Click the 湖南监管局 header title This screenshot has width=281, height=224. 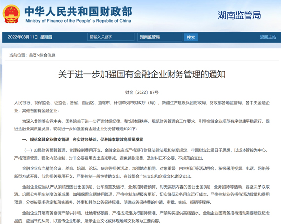(240, 15)
